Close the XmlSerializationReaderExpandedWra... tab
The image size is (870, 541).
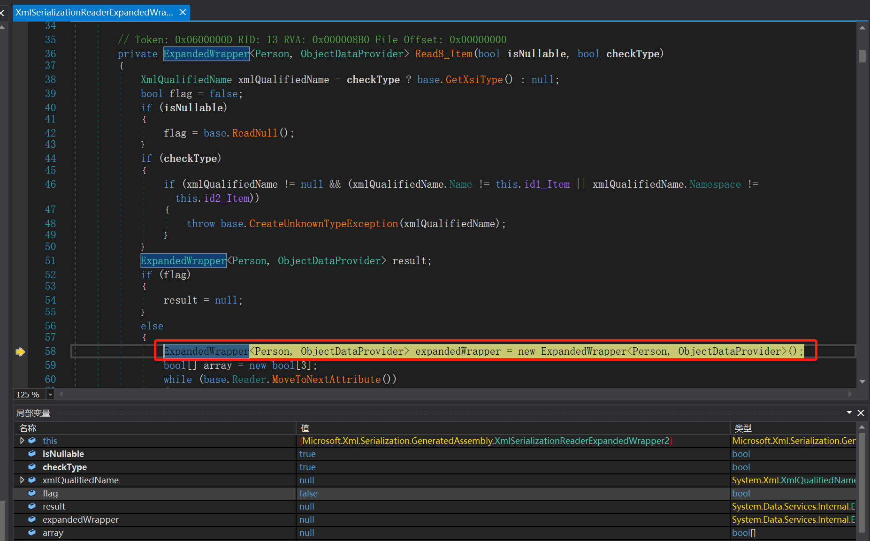(183, 12)
